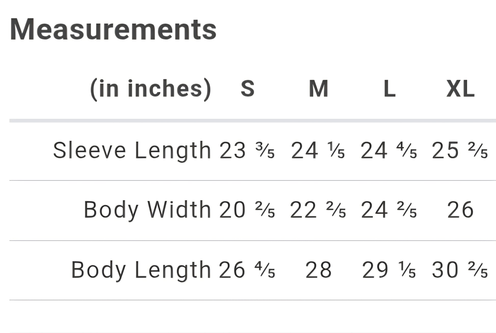Click Body Length value for size L
The image size is (496, 333).
pos(389,270)
